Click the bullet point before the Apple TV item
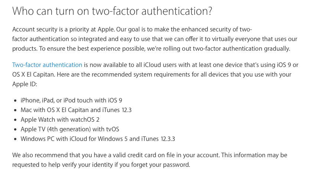Viewport: 310px width, 179px height. 15,129
